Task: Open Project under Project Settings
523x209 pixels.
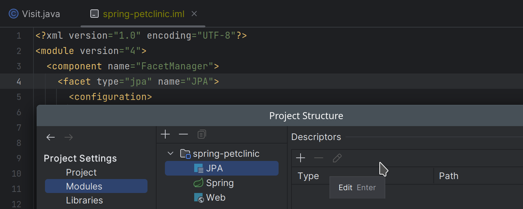Action: tap(81, 172)
